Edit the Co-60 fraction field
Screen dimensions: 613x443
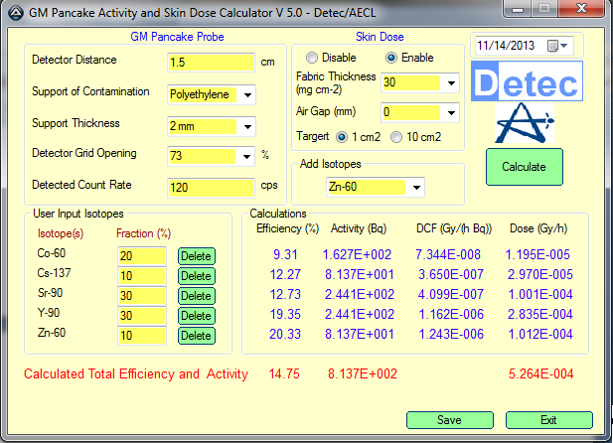pos(142,256)
